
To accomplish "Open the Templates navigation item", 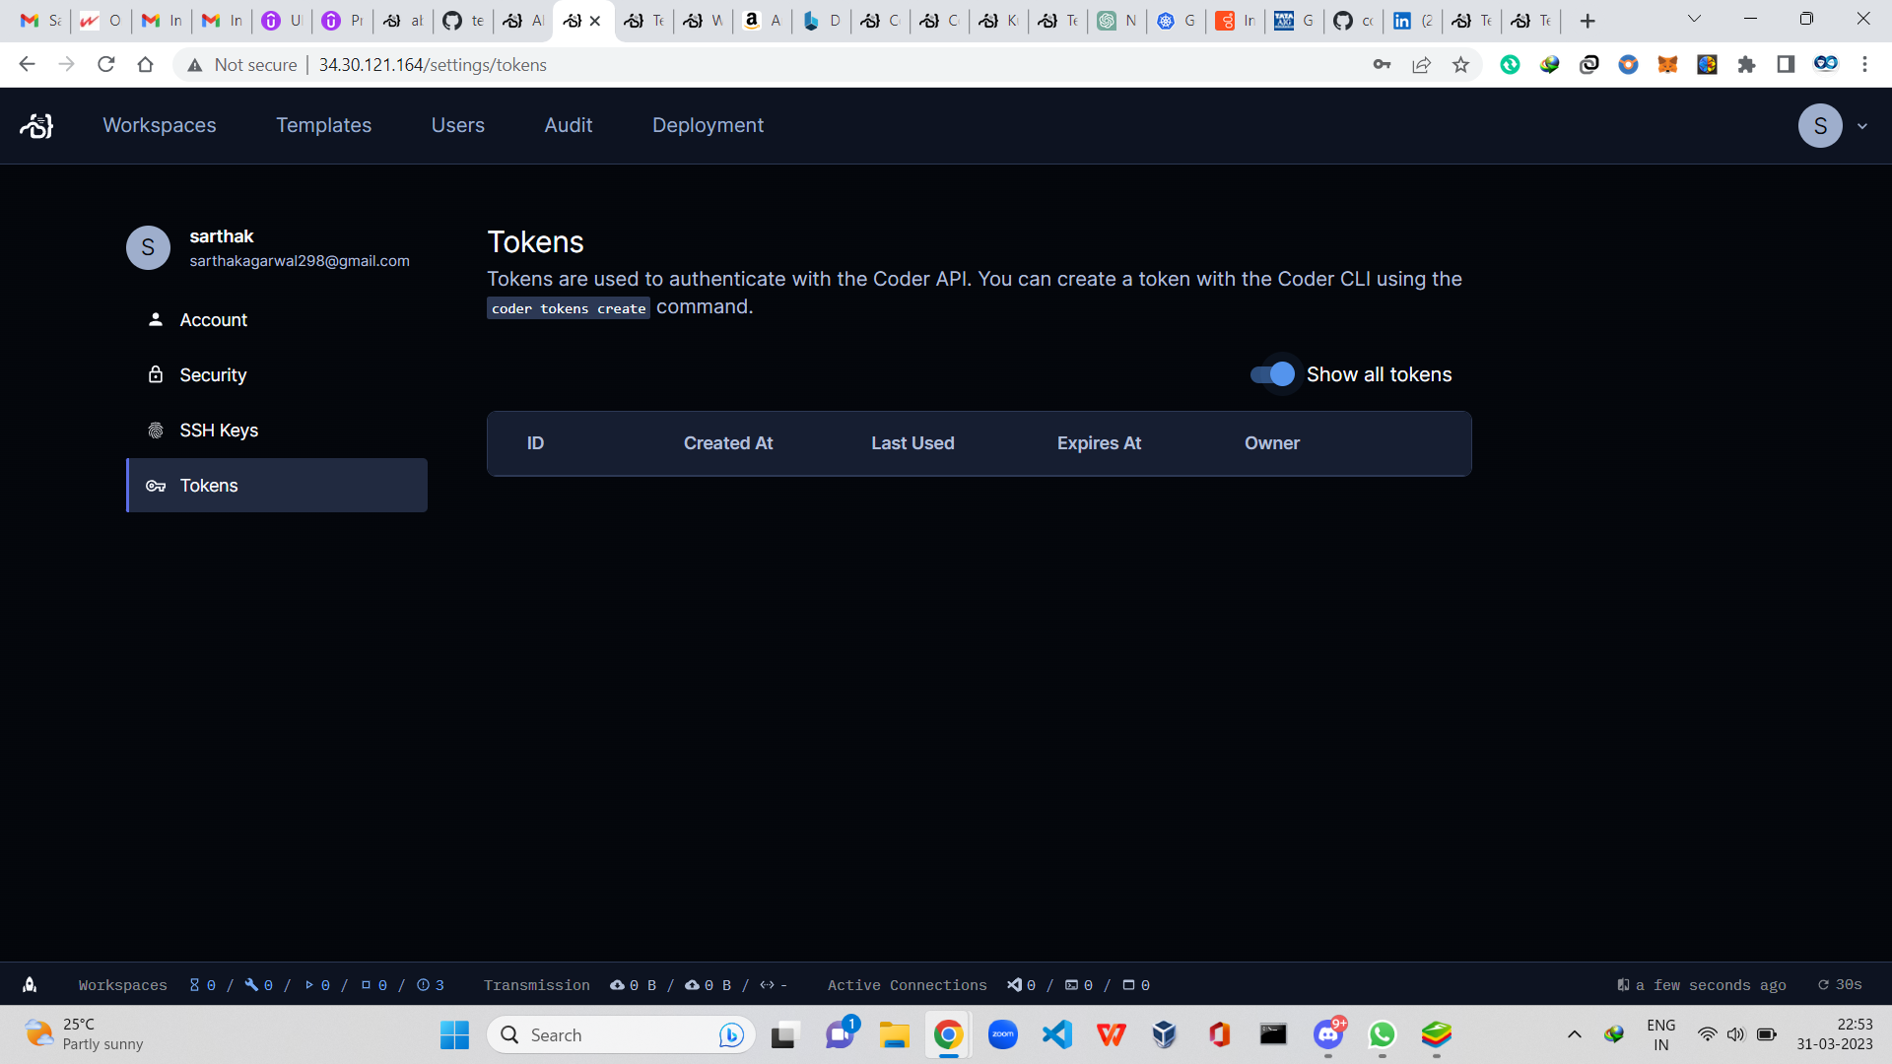I will [323, 125].
